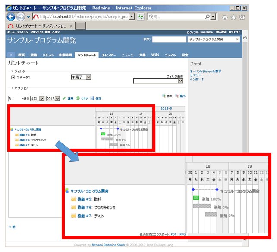277x252 pixels.
Task: Switch to the 作業時間 tab
Action: click(x=65, y=55)
